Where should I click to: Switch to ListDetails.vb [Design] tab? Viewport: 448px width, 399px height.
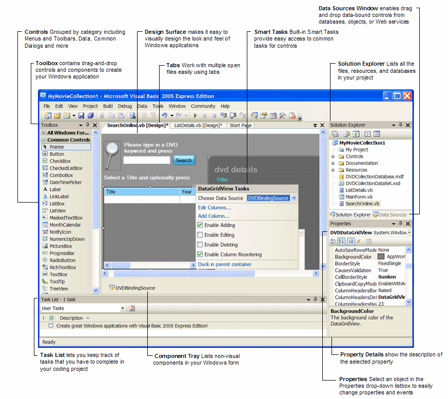coord(198,125)
